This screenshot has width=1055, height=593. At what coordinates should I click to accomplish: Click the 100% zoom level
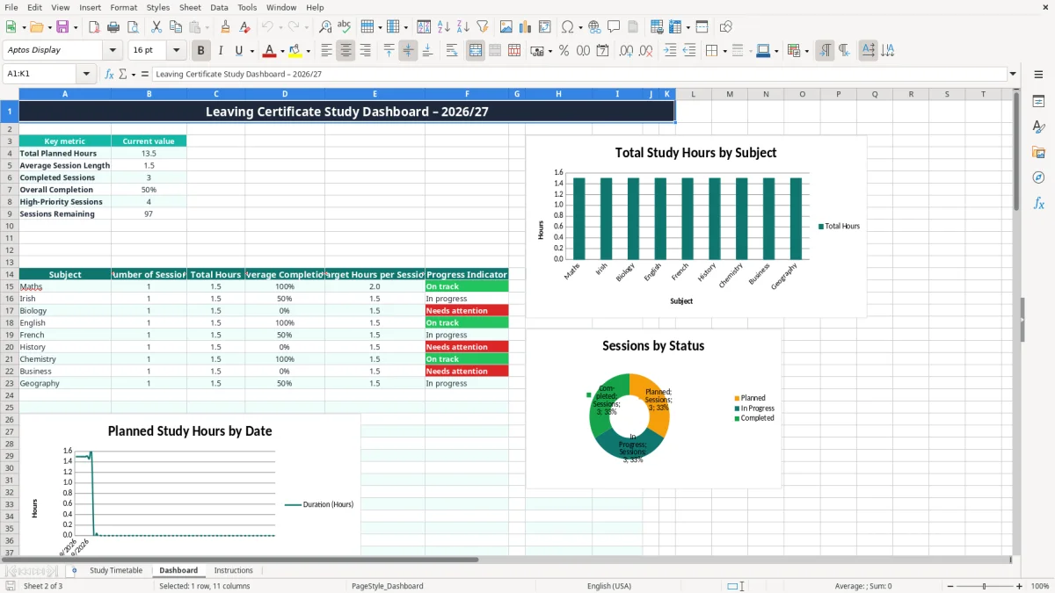click(x=1040, y=586)
